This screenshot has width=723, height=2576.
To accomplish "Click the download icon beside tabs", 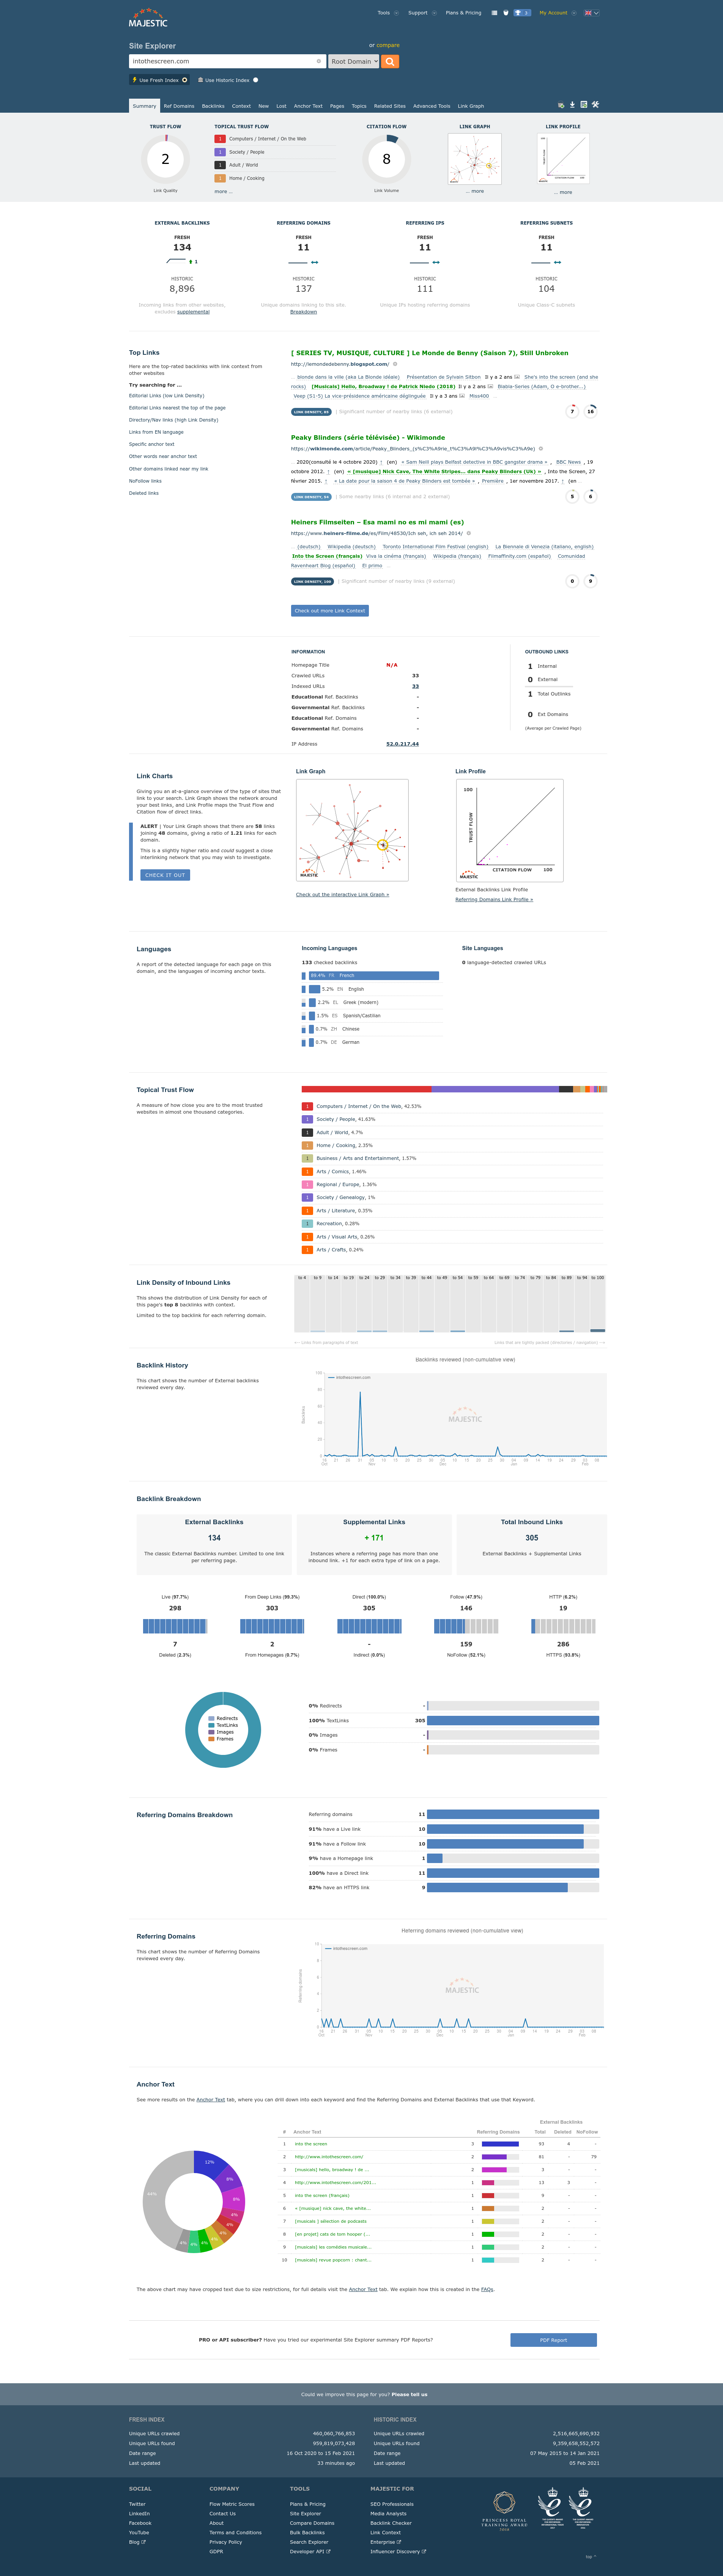I will [x=572, y=105].
